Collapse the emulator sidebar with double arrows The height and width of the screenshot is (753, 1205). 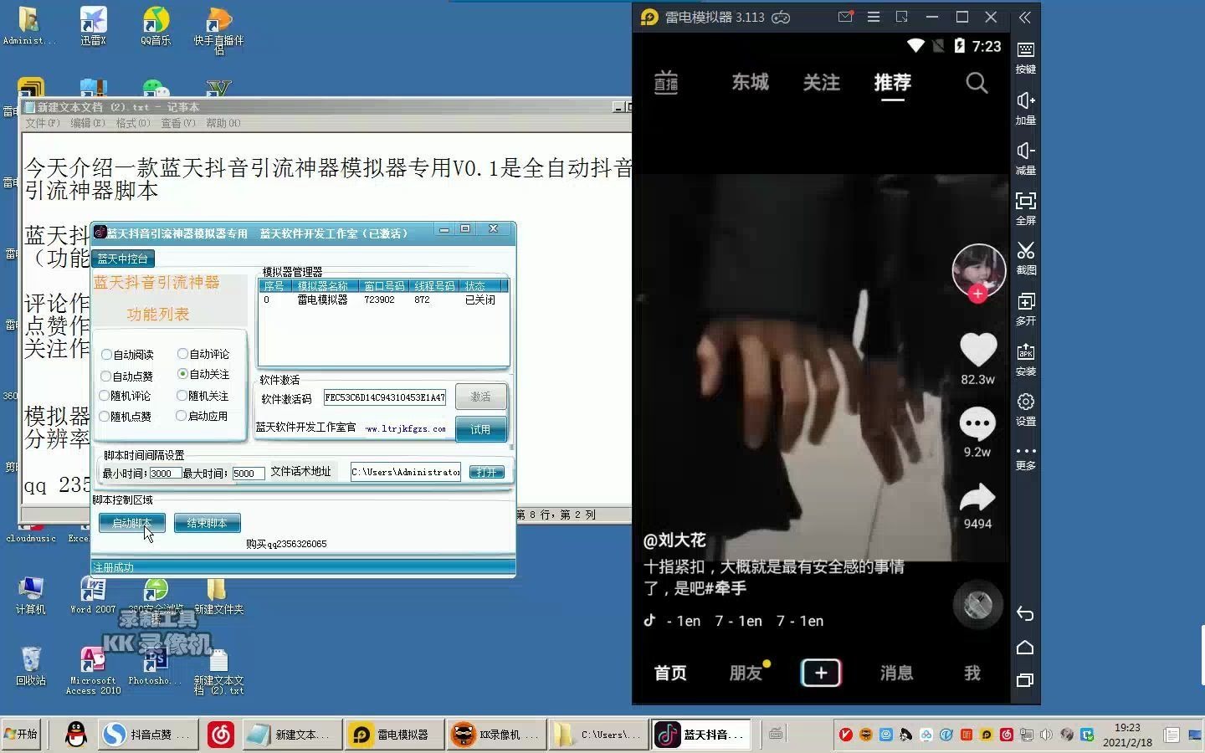coord(1025,17)
